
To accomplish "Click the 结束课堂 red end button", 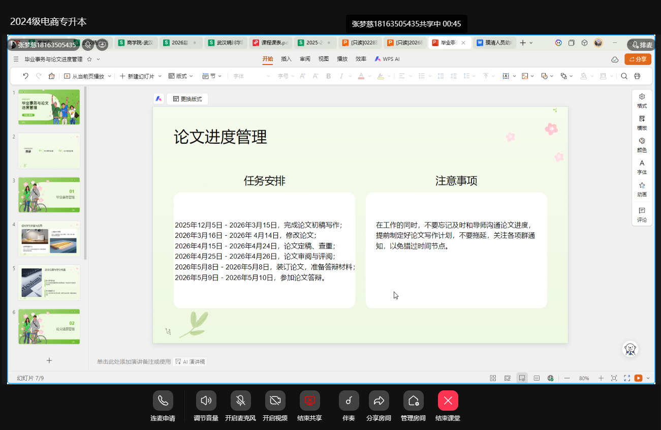I will 448,401.
